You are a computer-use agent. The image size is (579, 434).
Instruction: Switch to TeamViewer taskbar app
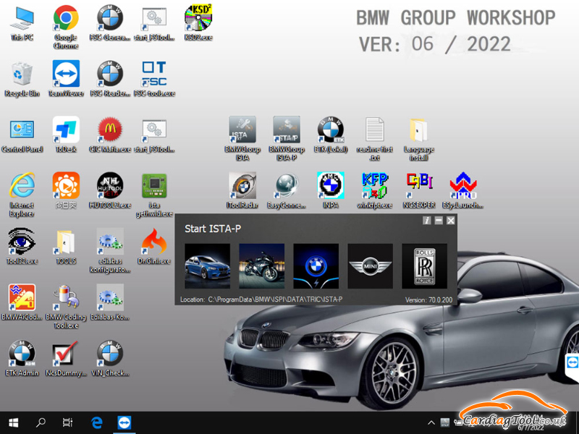(x=124, y=422)
